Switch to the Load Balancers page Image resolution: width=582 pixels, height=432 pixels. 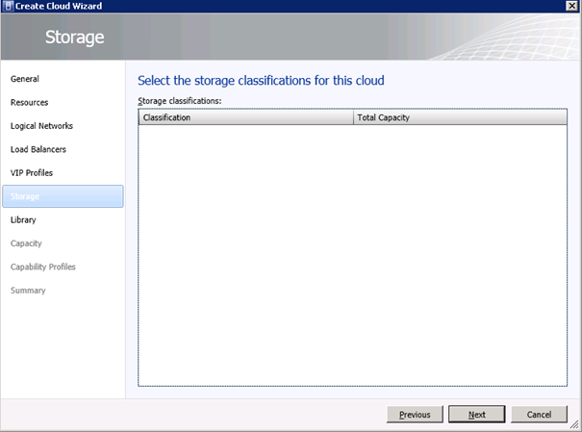pyautogui.click(x=38, y=149)
